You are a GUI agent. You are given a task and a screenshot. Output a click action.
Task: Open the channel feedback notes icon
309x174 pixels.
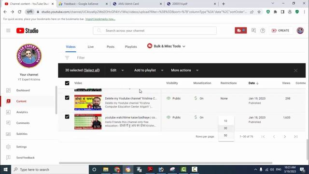tap(253, 30)
